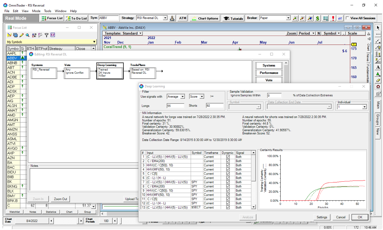This screenshot has width=383, height=230.
Task: Select the Deep Learning block in strategy flow
Action: click(x=110, y=71)
